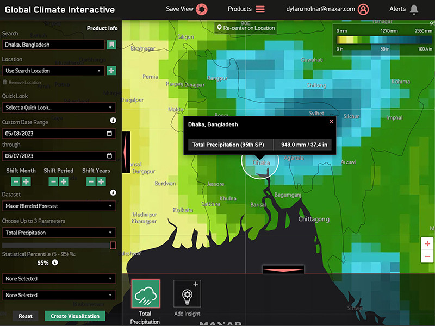The width and height of the screenshot is (435, 326).
Task: Increase Shift Month with plus button
Action: click(26, 181)
